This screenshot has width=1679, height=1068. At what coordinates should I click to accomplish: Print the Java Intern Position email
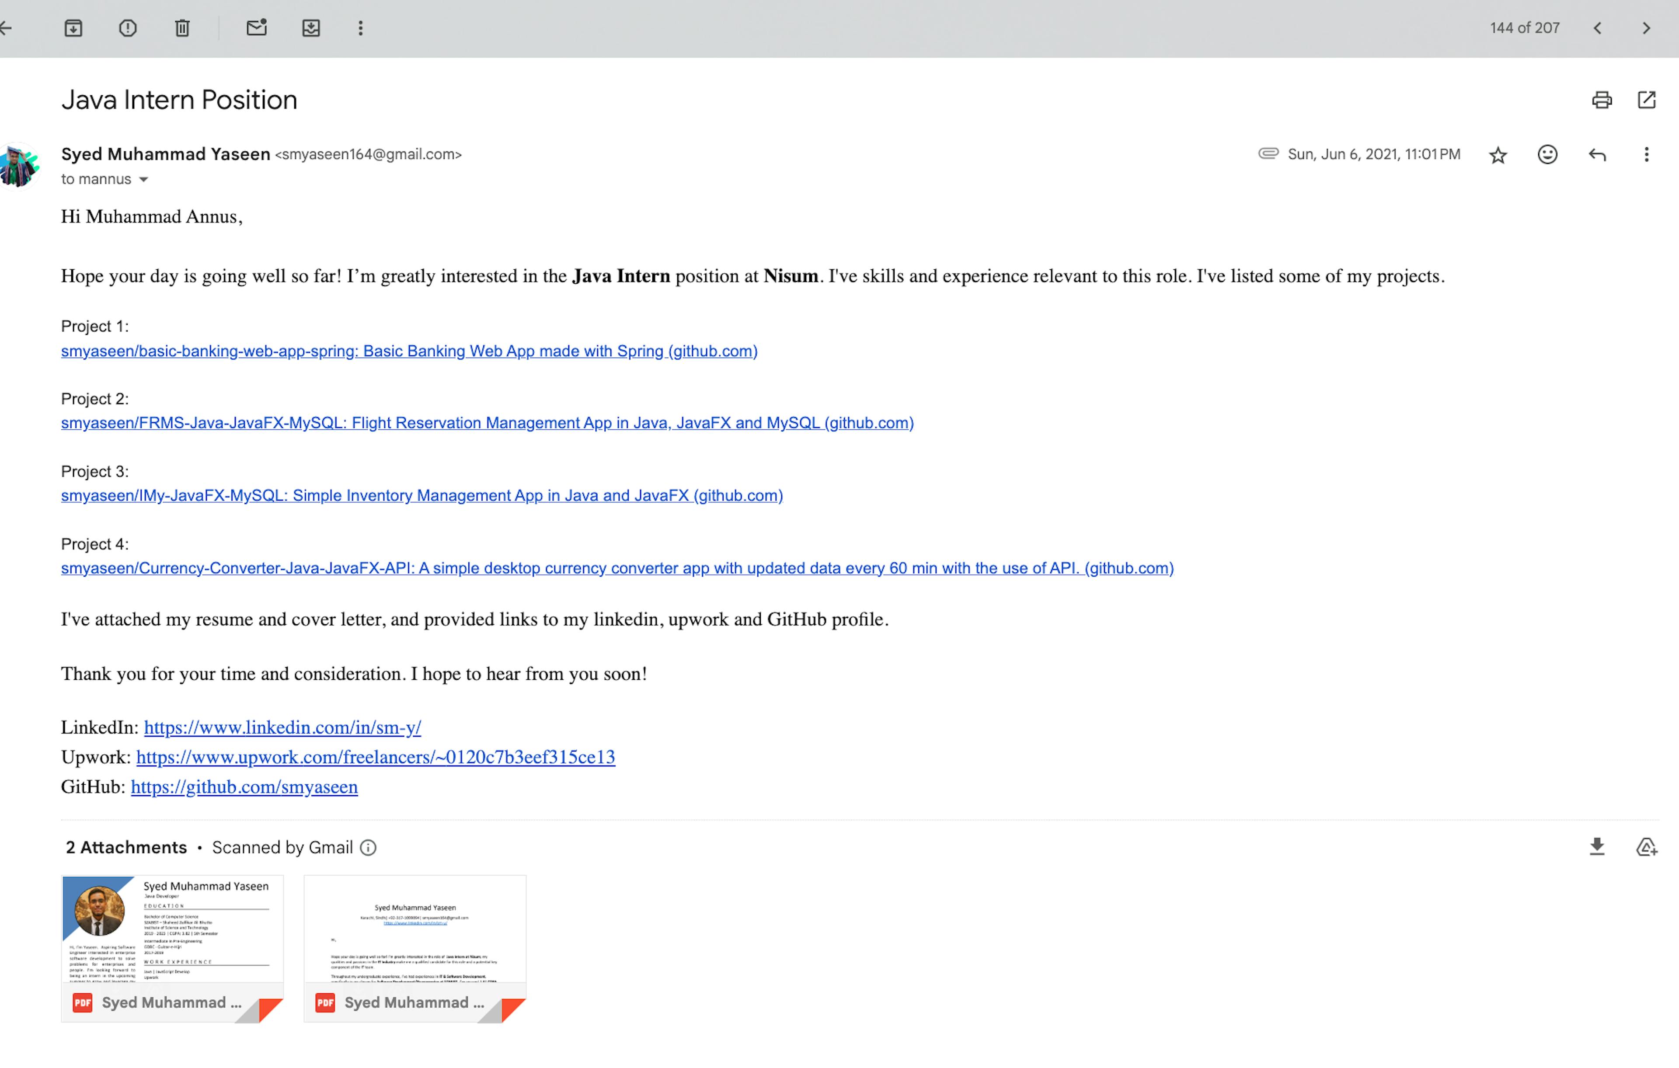(1602, 100)
